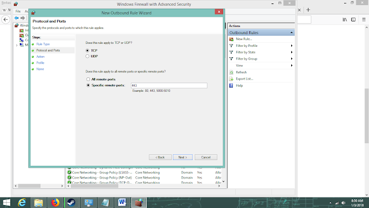369x208 pixels.
Task: Click the wizard title bar icon
Action: (x=33, y=13)
